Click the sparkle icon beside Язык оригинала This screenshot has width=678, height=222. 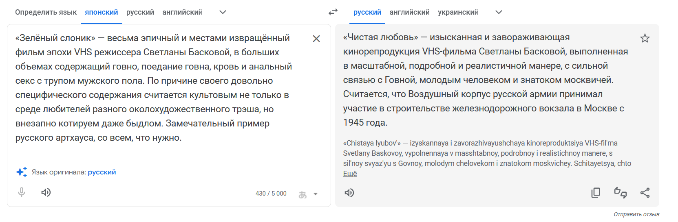click(x=22, y=172)
